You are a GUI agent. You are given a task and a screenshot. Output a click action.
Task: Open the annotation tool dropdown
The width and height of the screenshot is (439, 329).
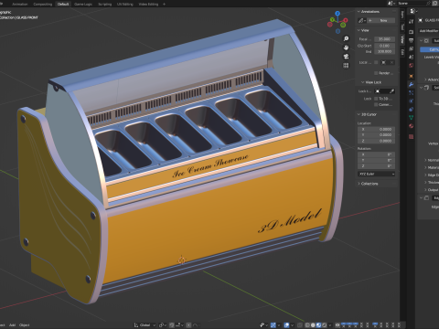(362, 20)
